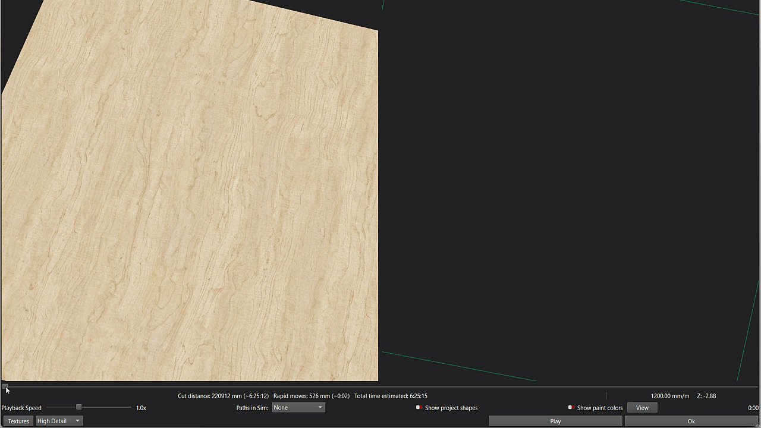Toggle Show project shapes
The image size is (761, 428).
tap(419, 408)
